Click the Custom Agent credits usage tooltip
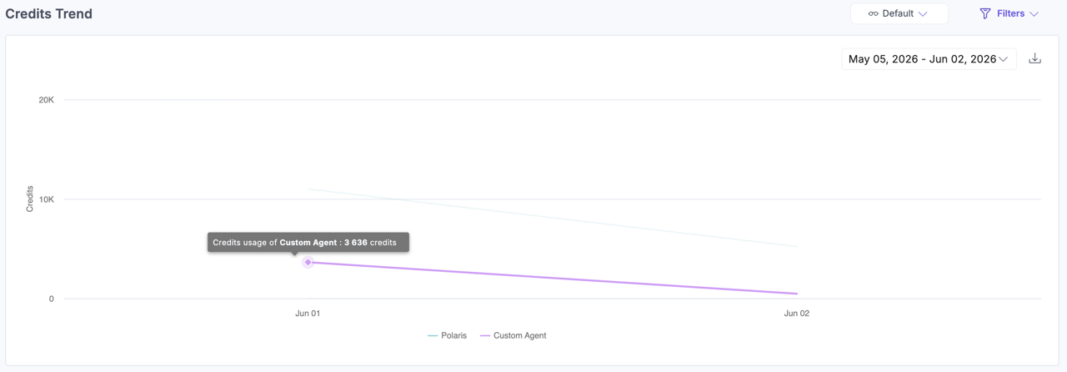Screen dimensions: 1067x372 click(308, 243)
